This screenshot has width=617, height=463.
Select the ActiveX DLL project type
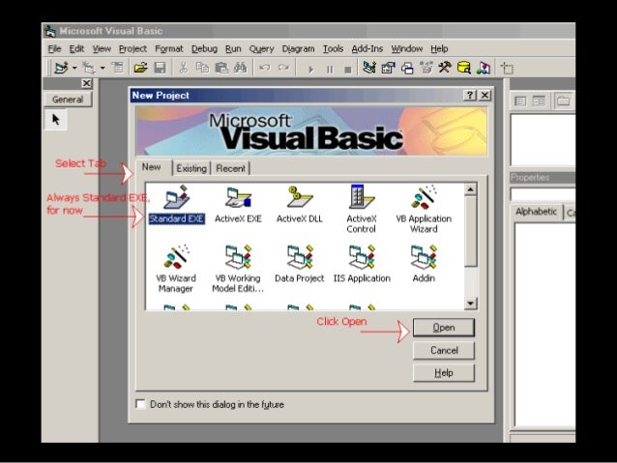click(300, 205)
